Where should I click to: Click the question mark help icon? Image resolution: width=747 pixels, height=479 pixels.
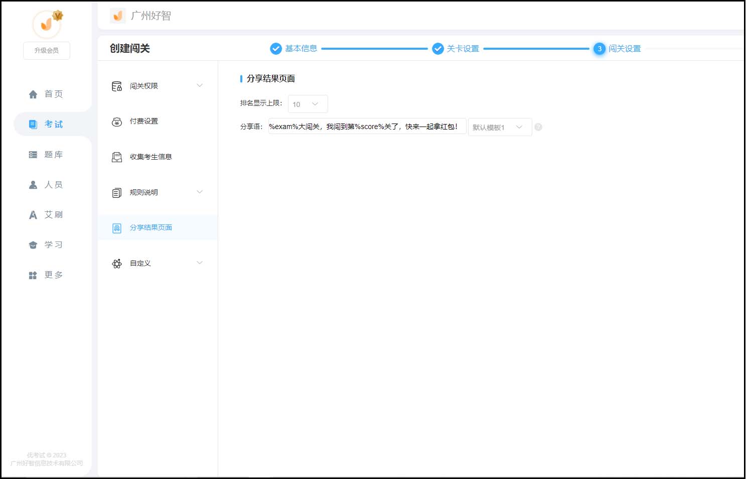[x=538, y=127]
